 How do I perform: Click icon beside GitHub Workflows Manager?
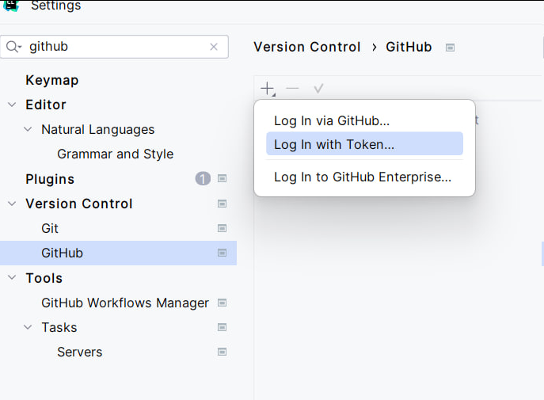coord(223,303)
